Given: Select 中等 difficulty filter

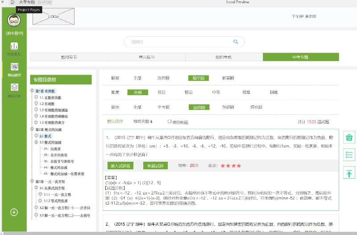Looking at the screenshot, I should click(x=216, y=92).
